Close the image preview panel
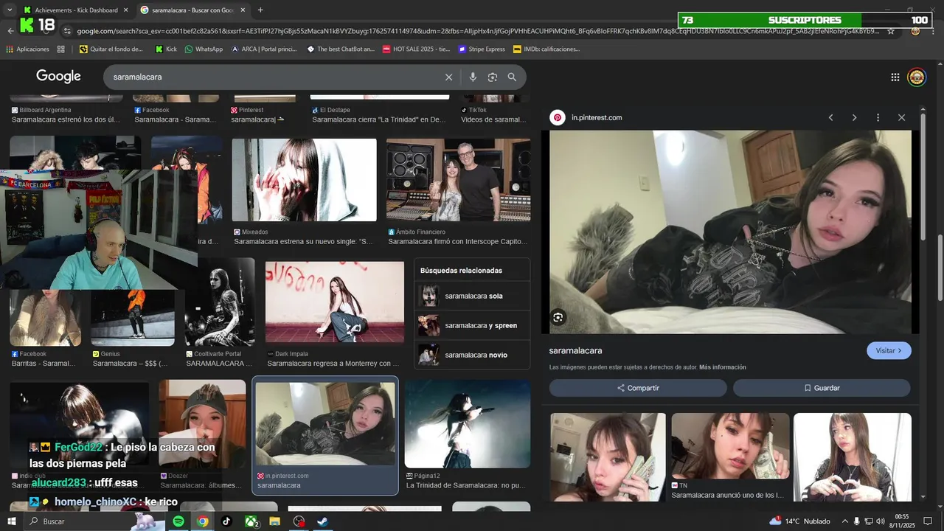The image size is (944, 531). pos(901,117)
